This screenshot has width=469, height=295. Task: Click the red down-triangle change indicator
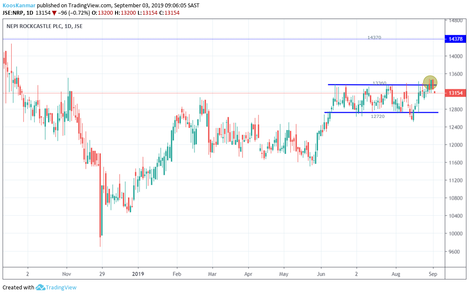coord(54,13)
